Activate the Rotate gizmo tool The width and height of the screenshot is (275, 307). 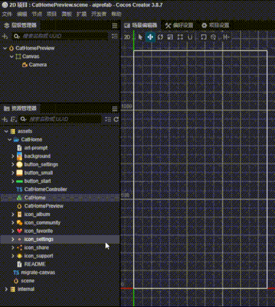click(x=160, y=37)
